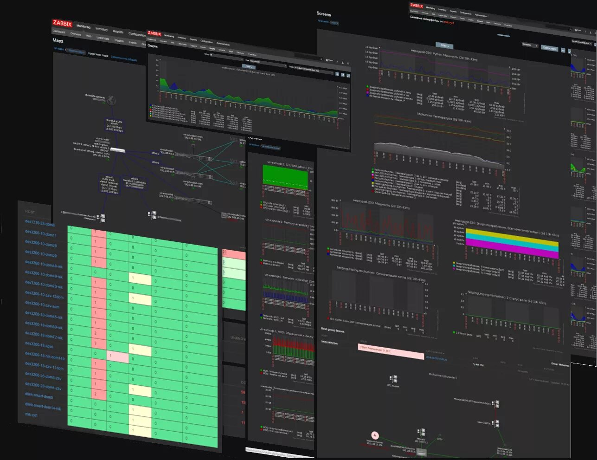
Task: Click the sign-out power icon in the Graphs window
Action: click(x=348, y=64)
